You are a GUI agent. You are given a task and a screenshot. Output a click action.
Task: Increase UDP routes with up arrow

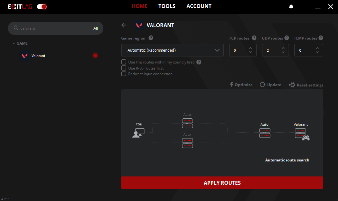[283, 48]
